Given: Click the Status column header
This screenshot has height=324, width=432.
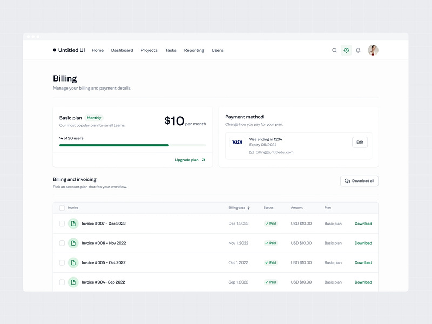Looking at the screenshot, I should click(268, 208).
